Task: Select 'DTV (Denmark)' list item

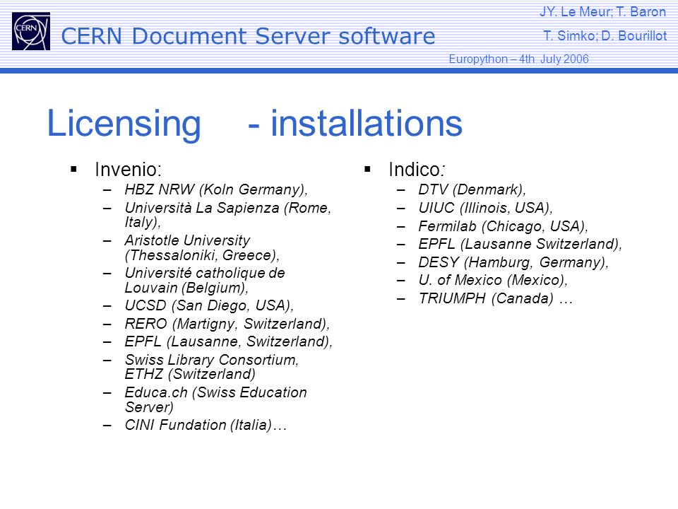Action: (x=472, y=189)
